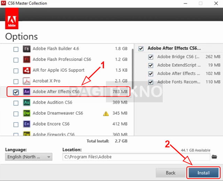Select 'Acrobat X Pro' text

[x=46, y=81]
